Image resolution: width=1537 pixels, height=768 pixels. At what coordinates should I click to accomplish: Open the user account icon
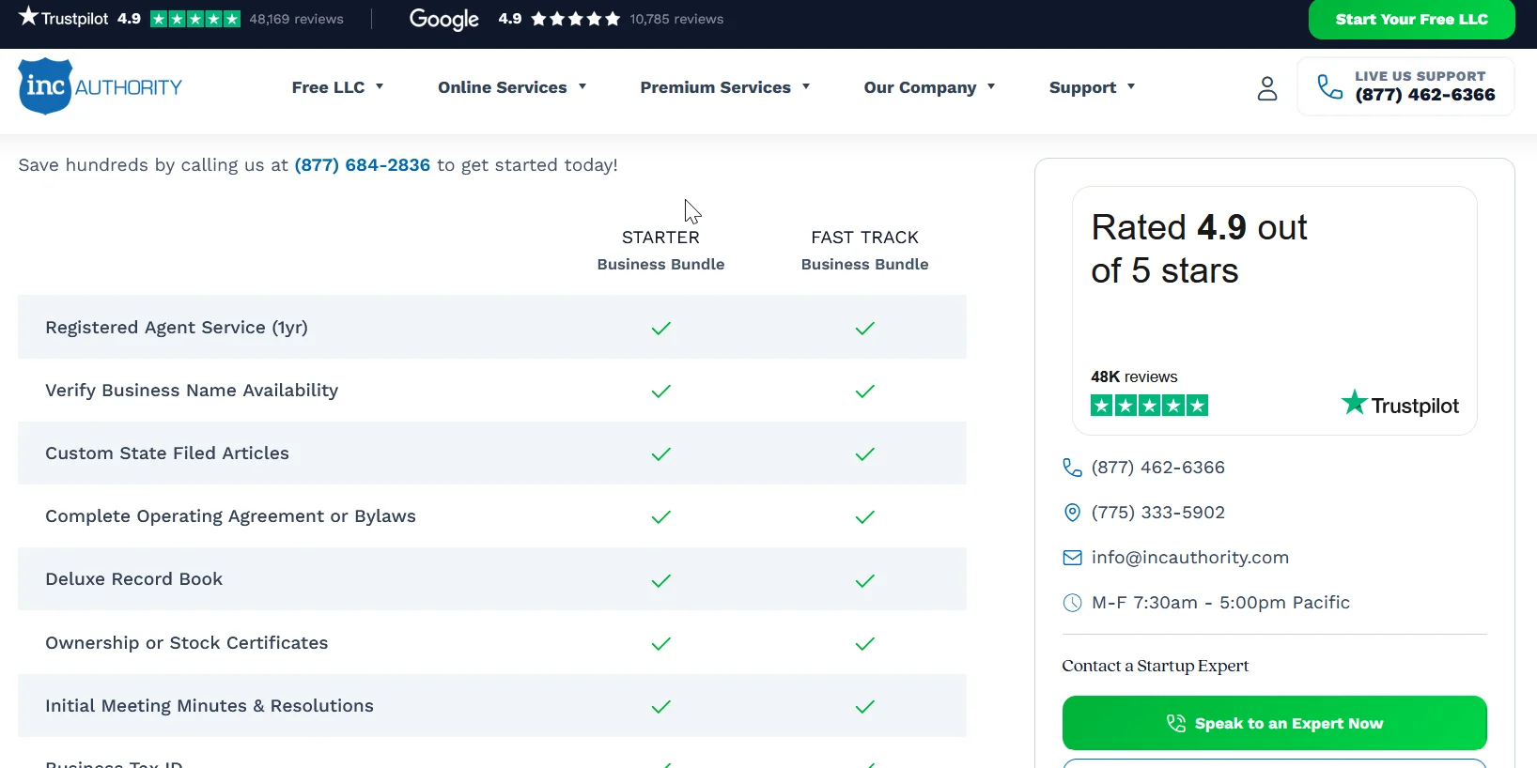[x=1267, y=88]
